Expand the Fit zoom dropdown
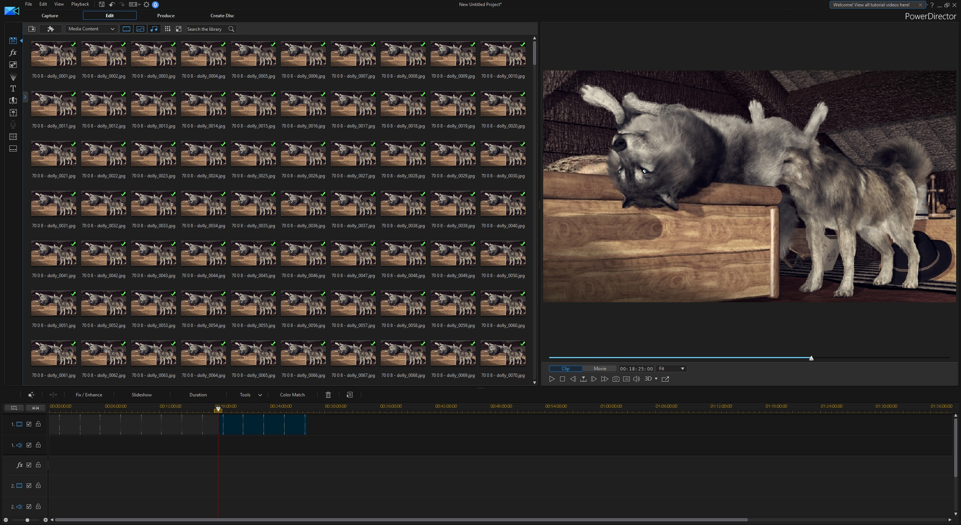 pos(672,369)
